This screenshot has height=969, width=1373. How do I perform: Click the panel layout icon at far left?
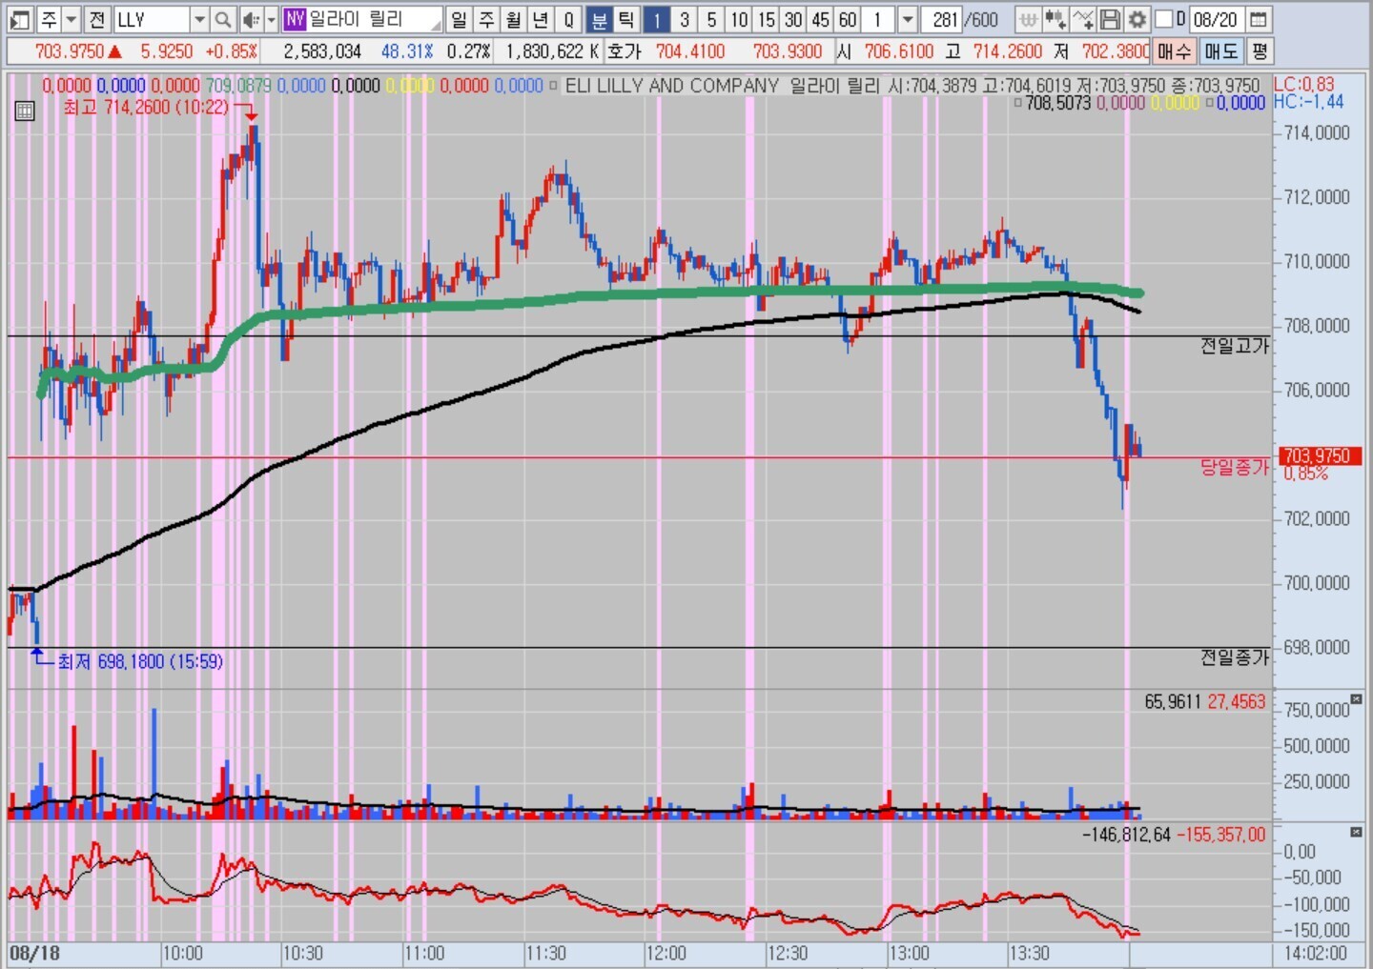click(19, 19)
